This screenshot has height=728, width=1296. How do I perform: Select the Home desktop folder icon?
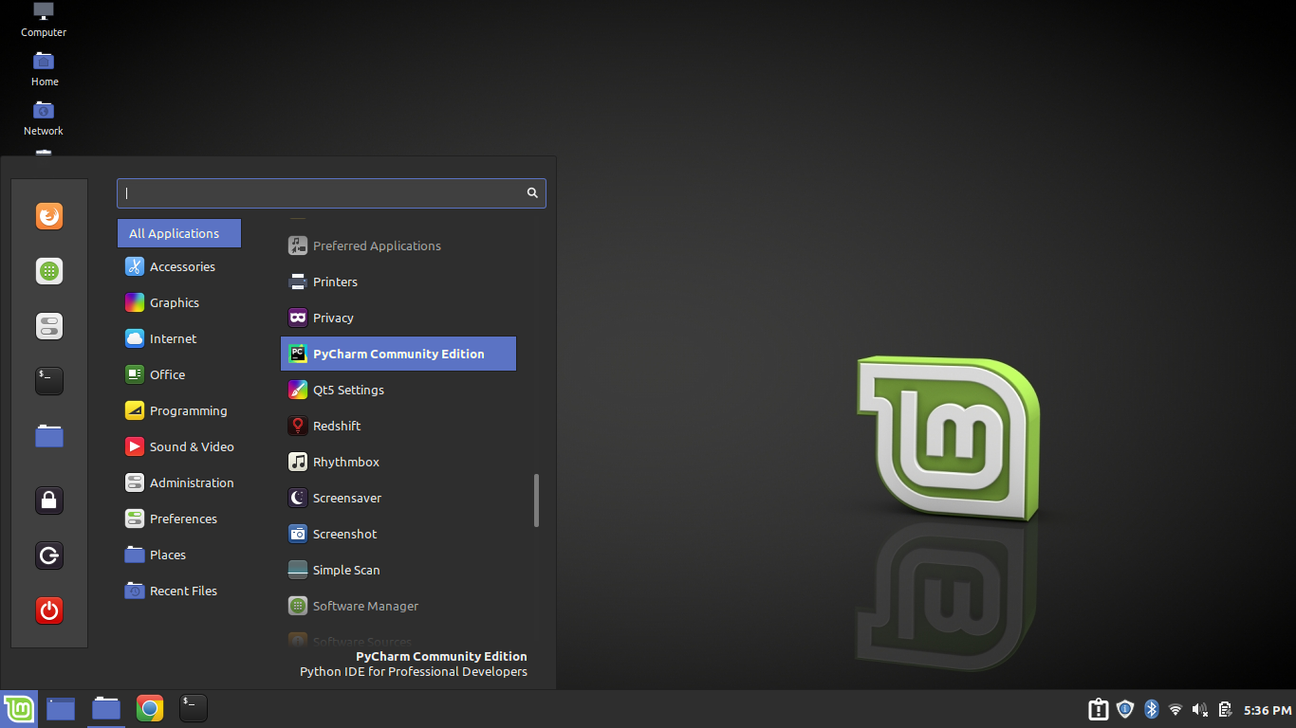tap(44, 69)
